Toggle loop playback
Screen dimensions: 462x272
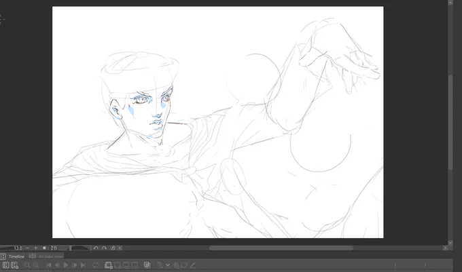pyautogui.click(x=96, y=265)
